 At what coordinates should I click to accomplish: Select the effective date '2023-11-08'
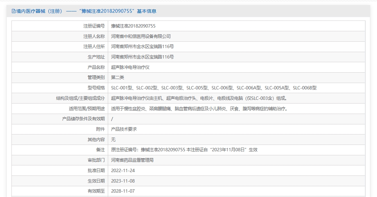123,181
